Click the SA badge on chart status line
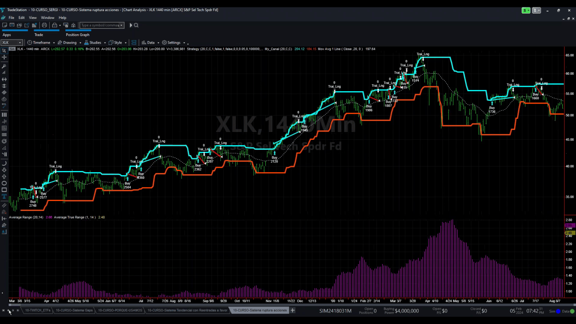Viewport: 576px width, 324px height. point(12,49)
